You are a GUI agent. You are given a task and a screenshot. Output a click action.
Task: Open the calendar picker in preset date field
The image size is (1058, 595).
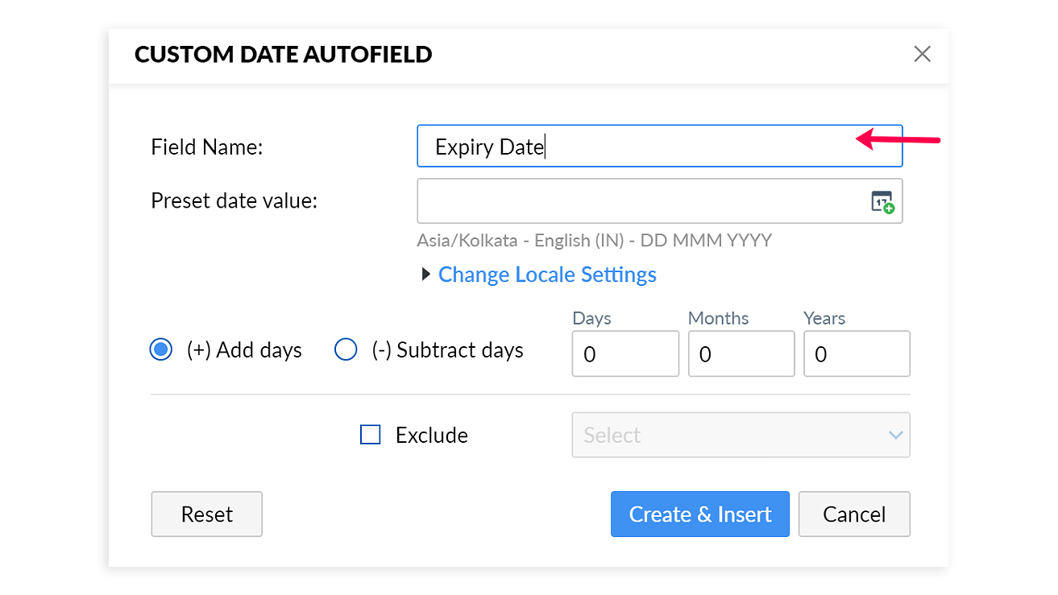tap(882, 201)
